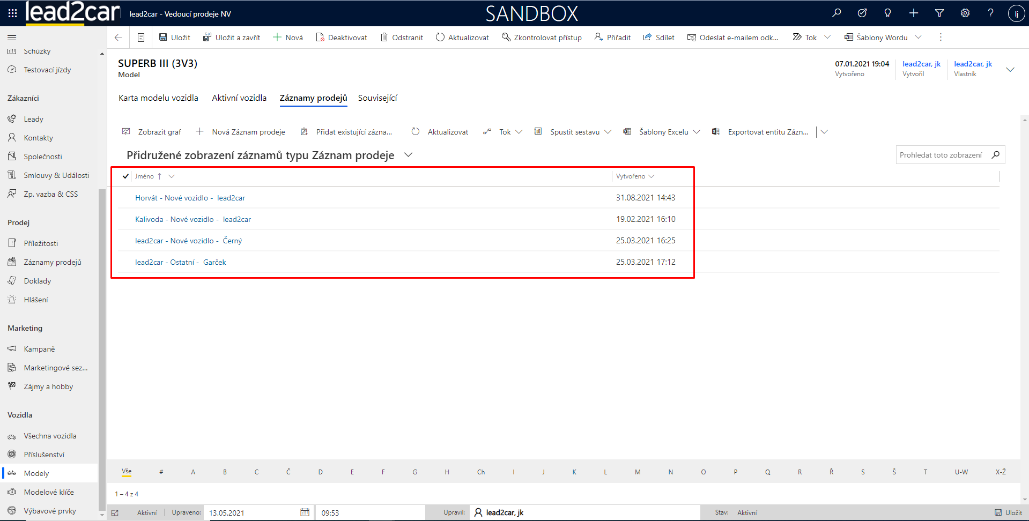The width and height of the screenshot is (1029, 521).
Task: Sort grid by Vytvořeno column header
Action: [x=631, y=176]
